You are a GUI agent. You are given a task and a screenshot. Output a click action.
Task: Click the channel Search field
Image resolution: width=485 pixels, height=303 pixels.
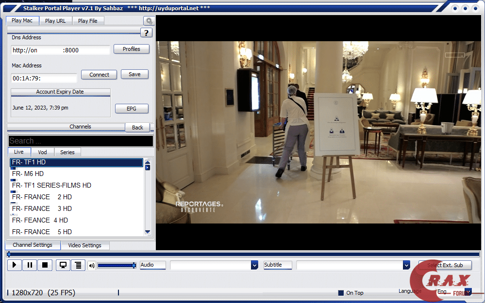pyautogui.click(x=81, y=141)
